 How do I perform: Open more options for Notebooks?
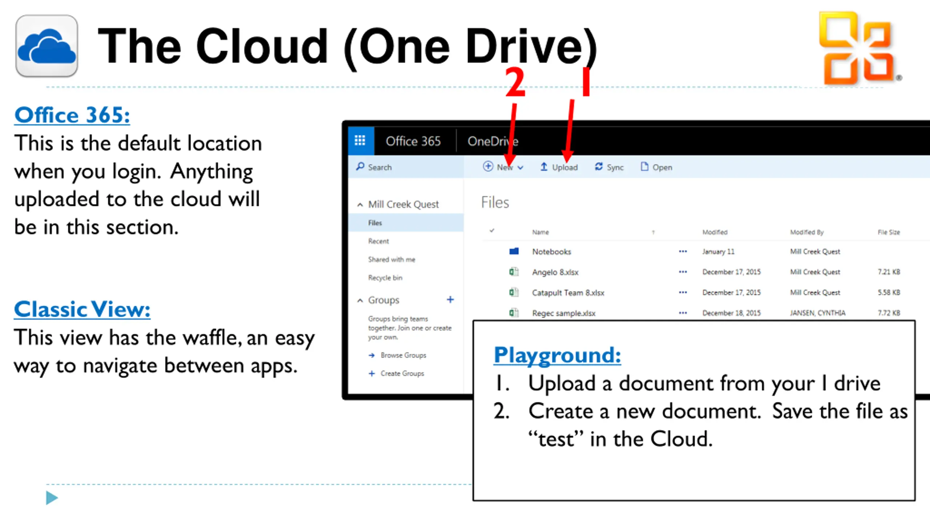(683, 251)
